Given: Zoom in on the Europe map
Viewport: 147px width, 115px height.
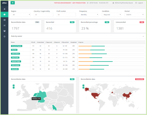Looking at the screenshot, I should tap(13, 85).
